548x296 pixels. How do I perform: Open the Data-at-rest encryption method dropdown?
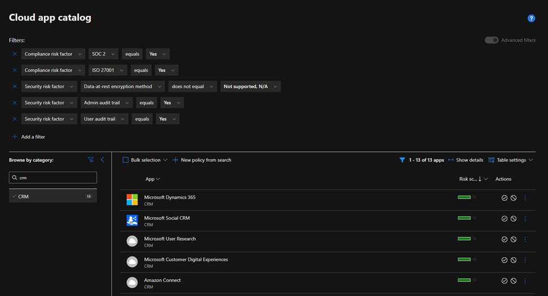pos(123,86)
